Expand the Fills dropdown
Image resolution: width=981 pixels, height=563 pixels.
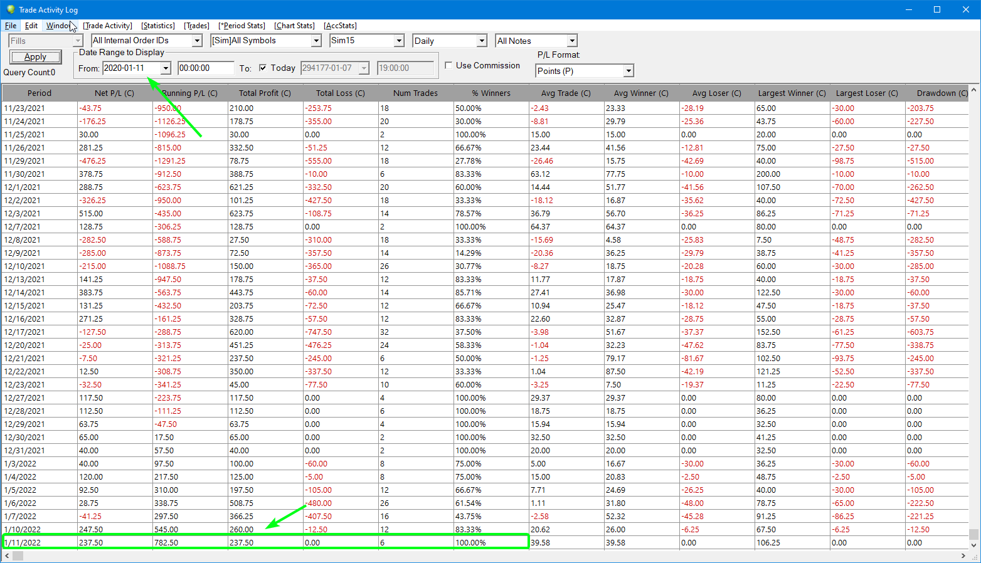click(78, 41)
